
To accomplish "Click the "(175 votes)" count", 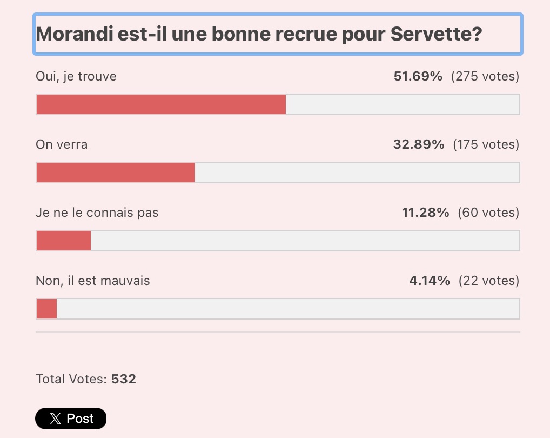I will point(486,144).
